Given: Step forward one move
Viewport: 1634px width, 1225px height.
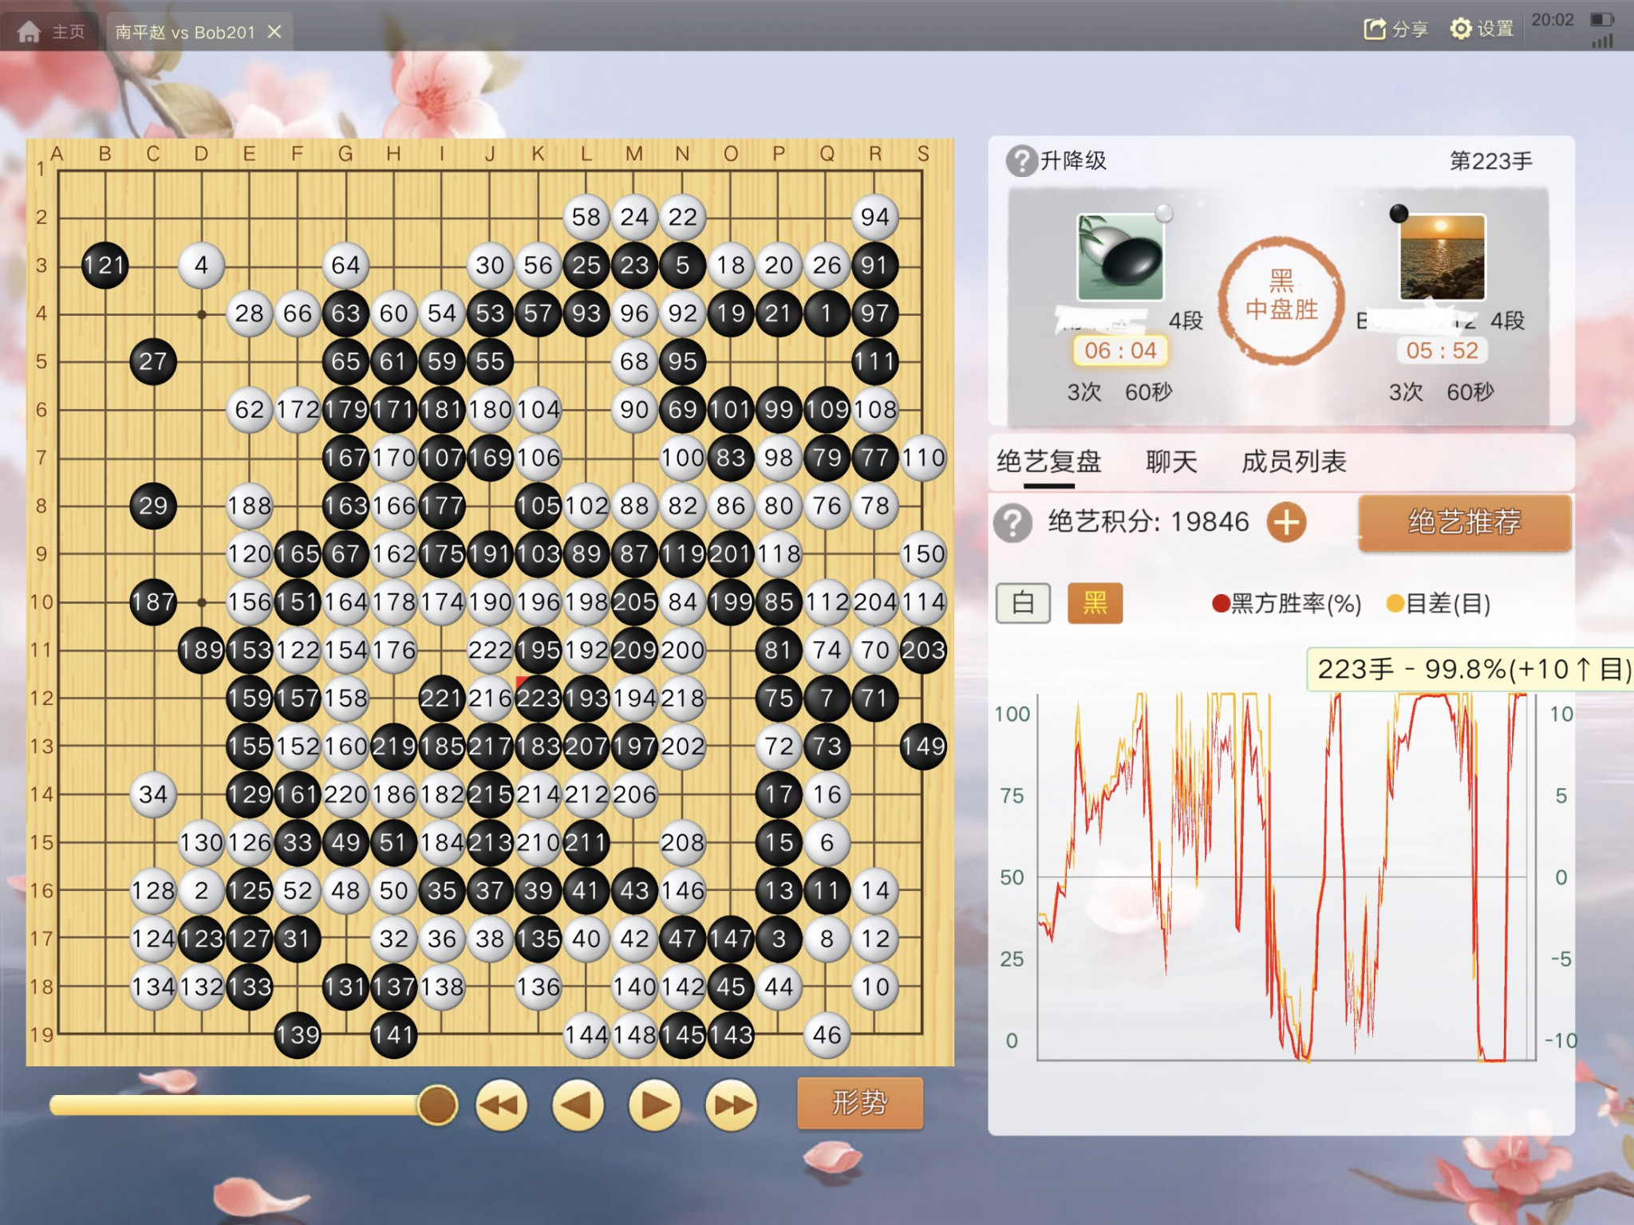Looking at the screenshot, I should (654, 1105).
